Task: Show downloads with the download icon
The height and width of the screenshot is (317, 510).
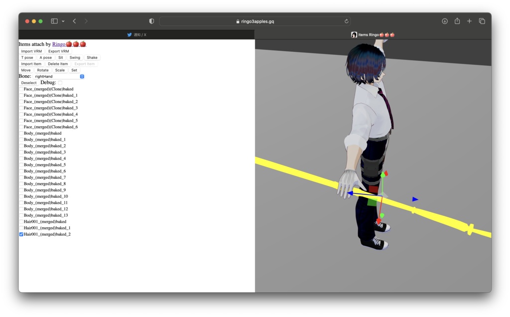Action: tap(445, 21)
